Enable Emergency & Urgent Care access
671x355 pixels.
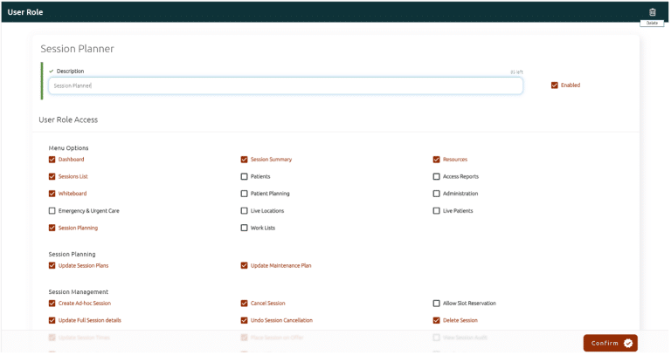coord(52,211)
